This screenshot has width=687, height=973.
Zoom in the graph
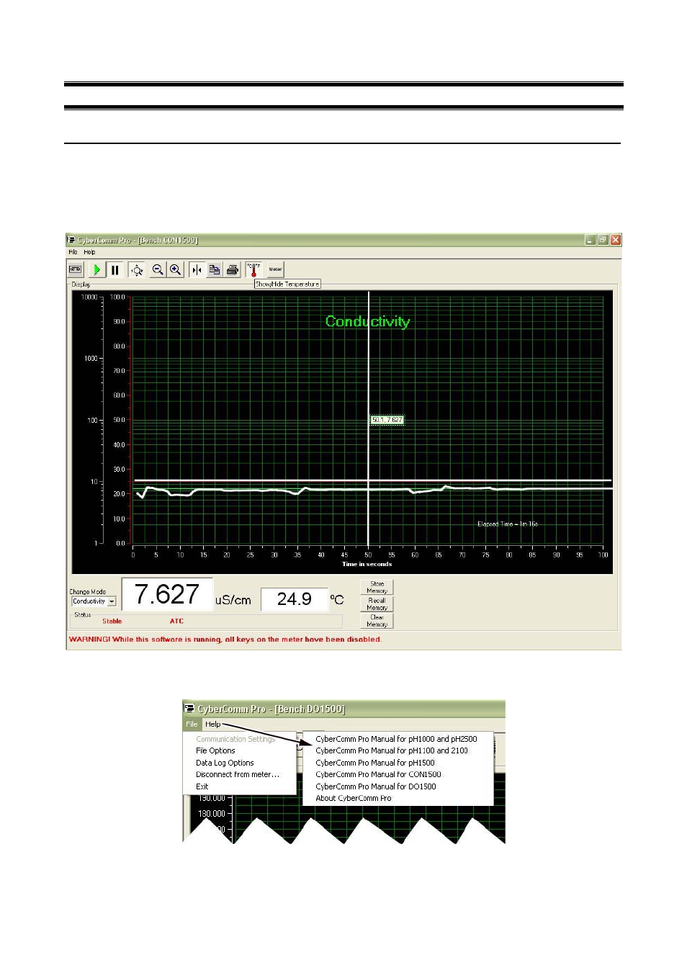175,269
